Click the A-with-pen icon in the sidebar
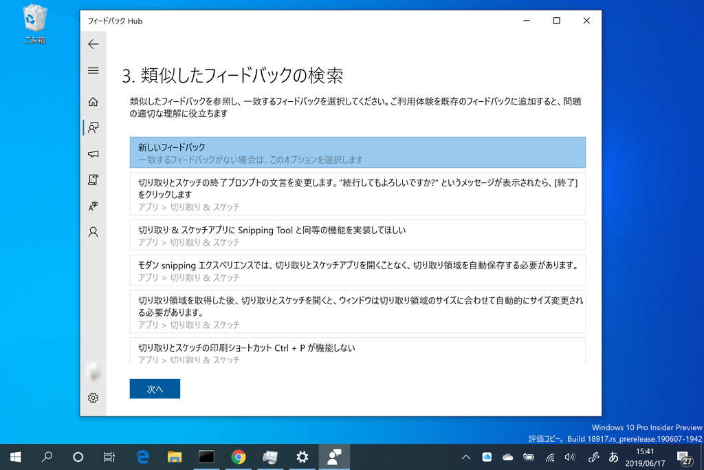The image size is (704, 470). pos(93,206)
